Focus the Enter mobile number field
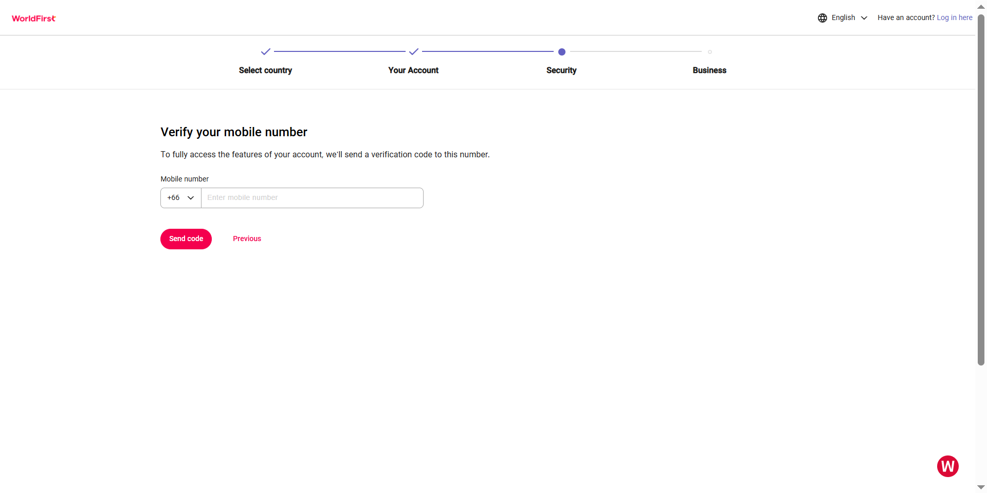The height and width of the screenshot is (493, 987). click(312, 198)
